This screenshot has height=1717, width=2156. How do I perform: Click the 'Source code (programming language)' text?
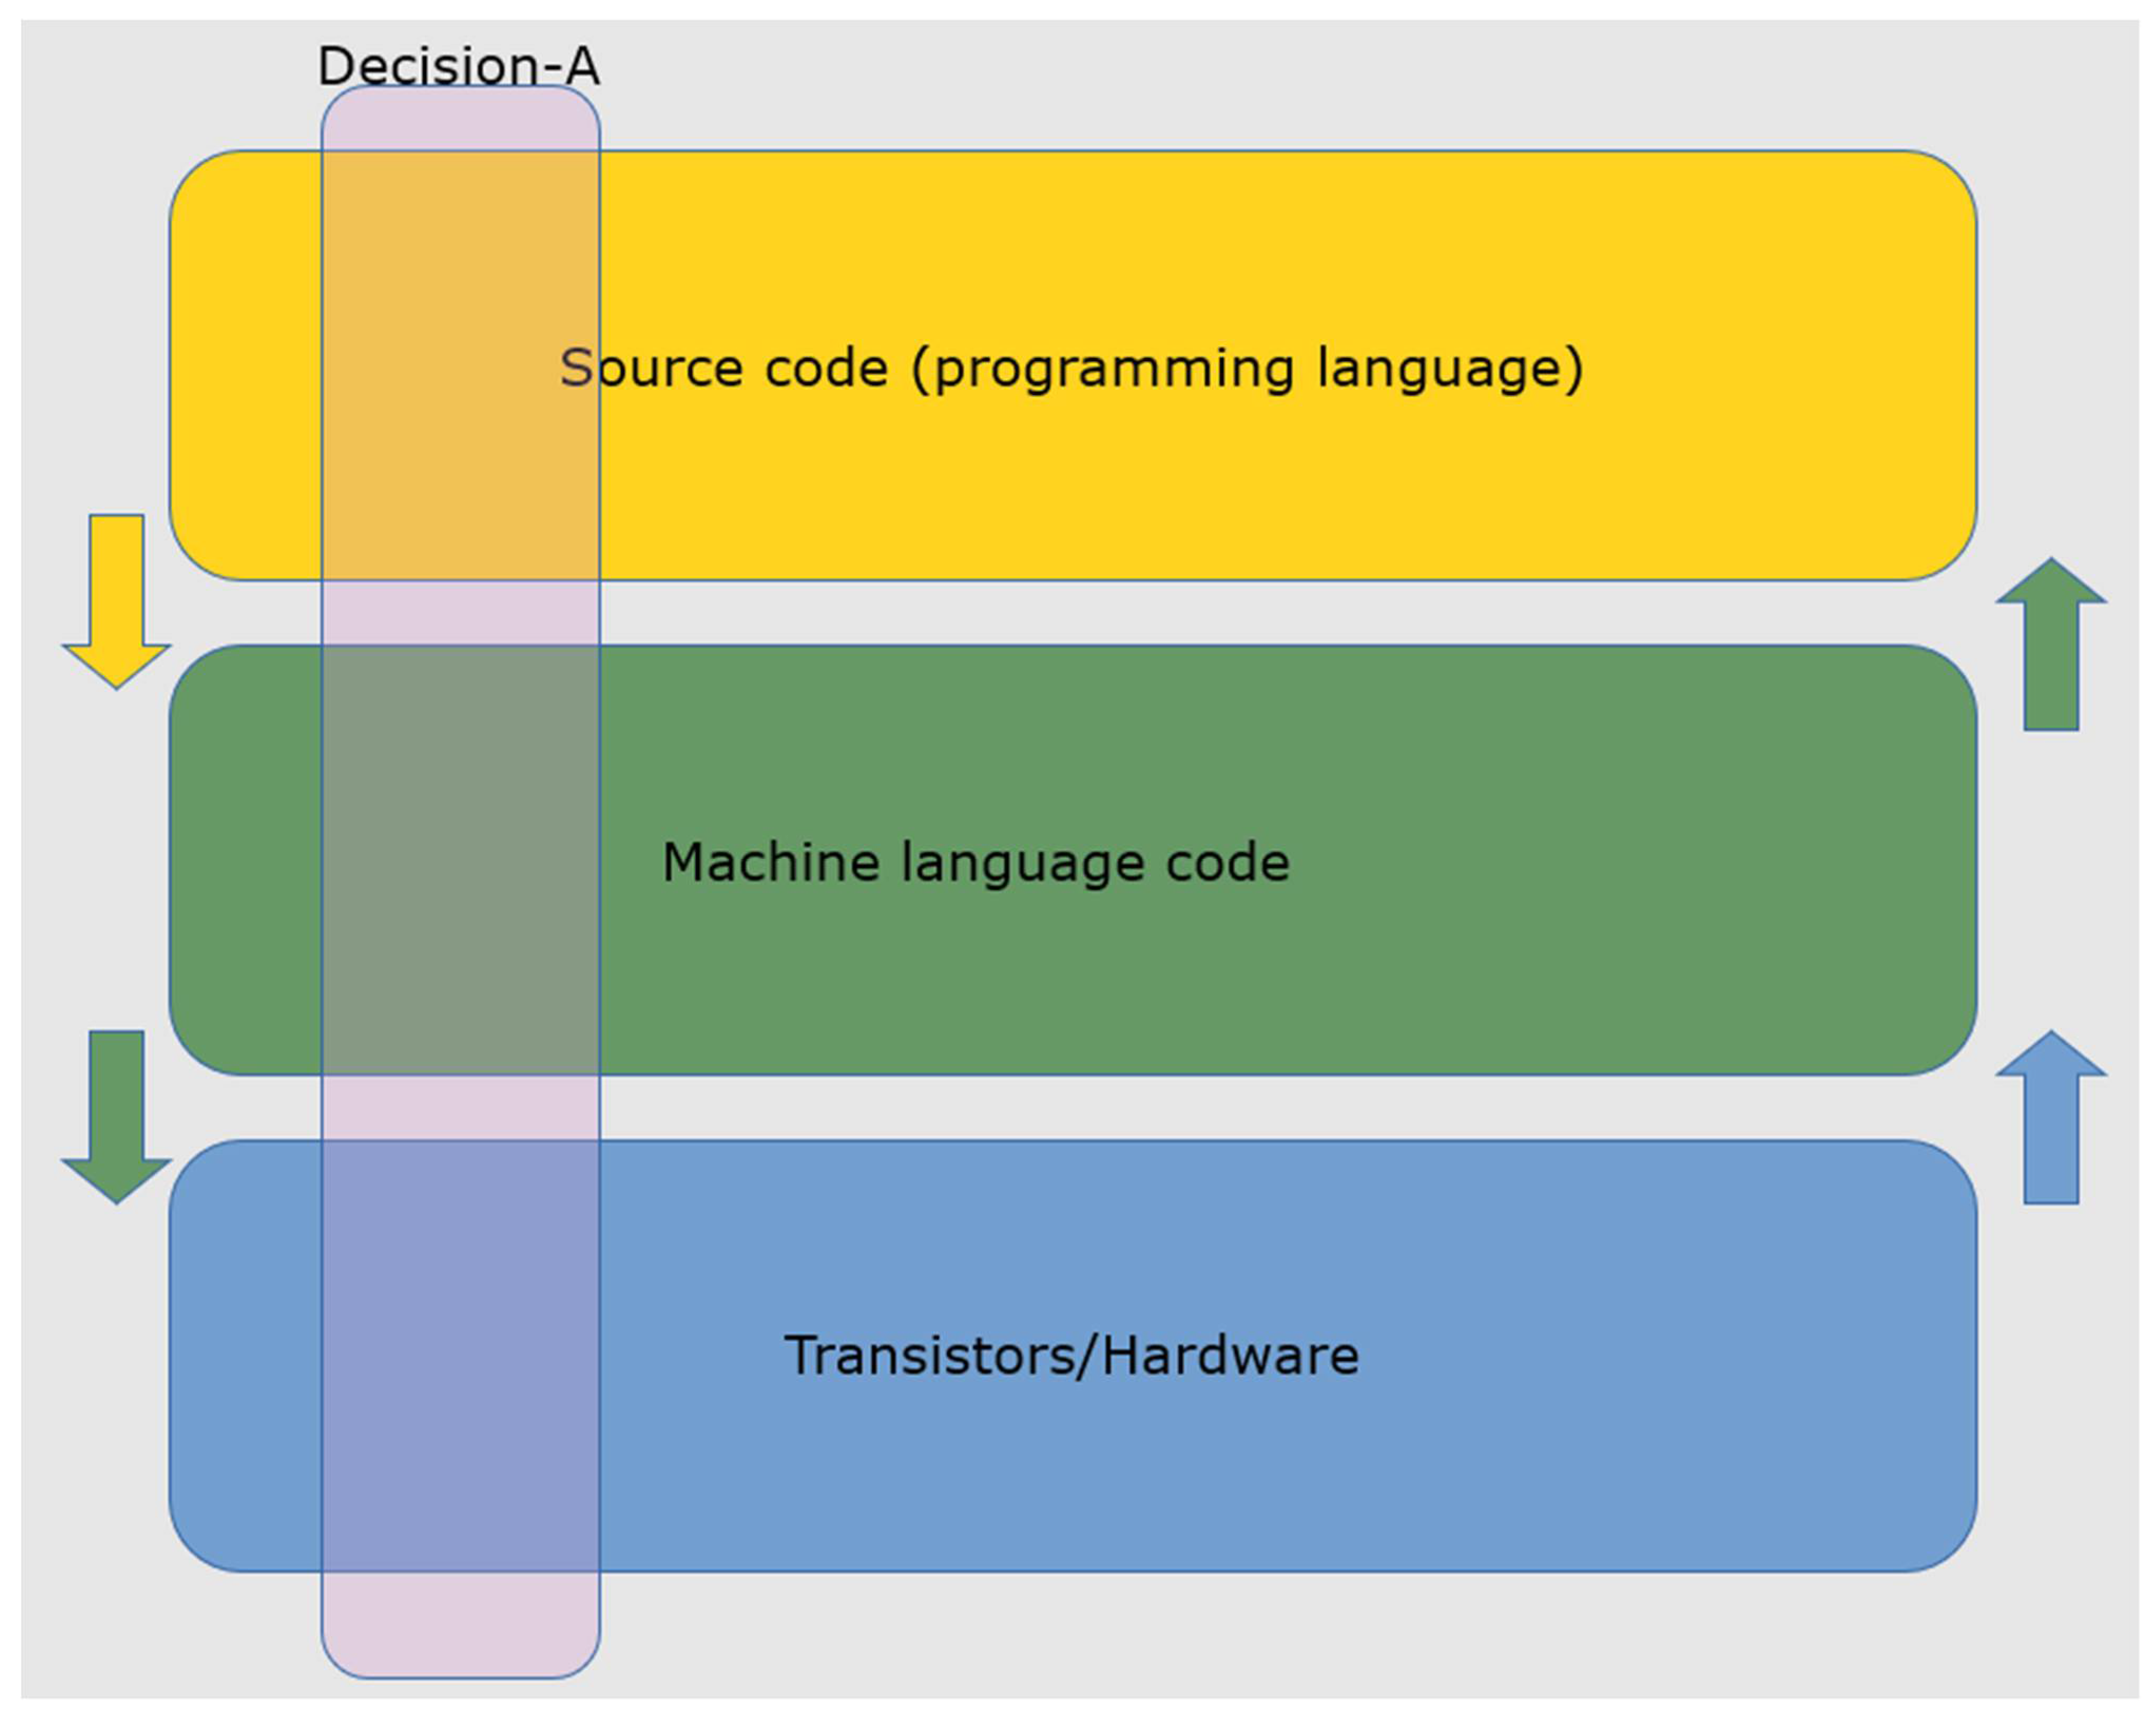[1071, 368]
